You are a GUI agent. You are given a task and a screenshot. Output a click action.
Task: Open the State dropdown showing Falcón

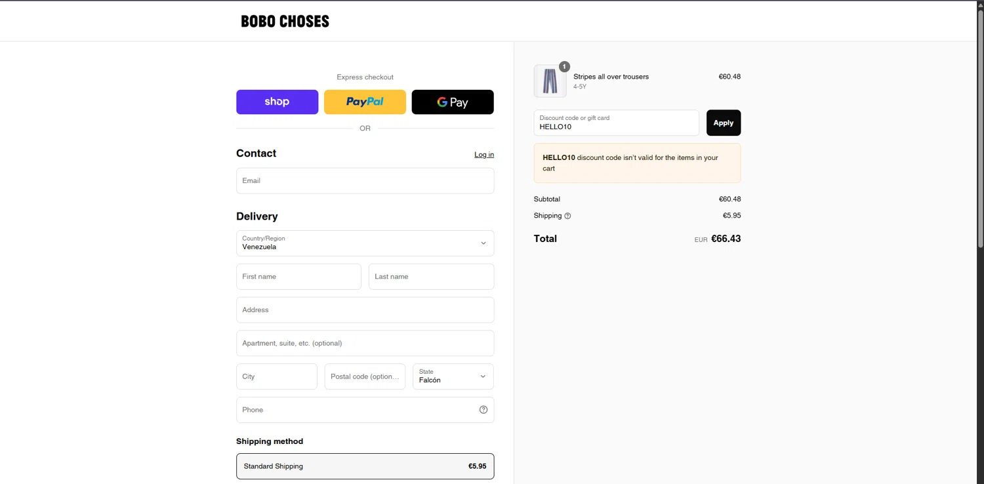tap(453, 376)
